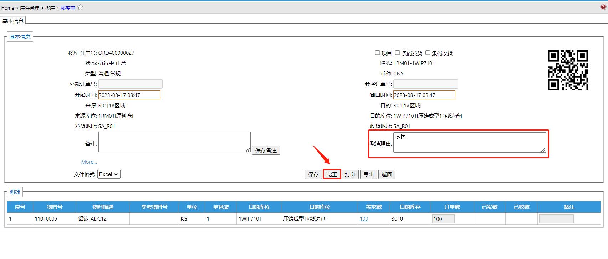The height and width of the screenshot is (259, 608).
Task: Click the favorite star icon beside 移库单
Action: 80,7
